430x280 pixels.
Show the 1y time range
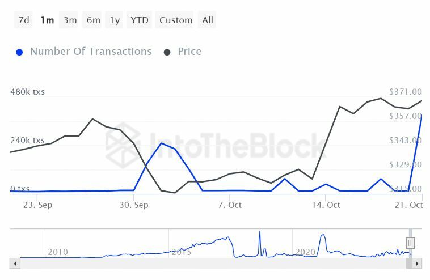115,20
